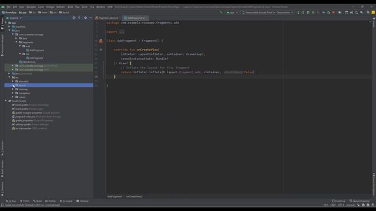Open the View menu
The width and height of the screenshot is (376, 211).
point(22,7)
